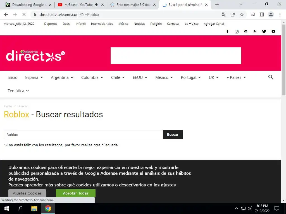Click the Roblox search input field
Image resolution: width=286 pixels, height=214 pixels.
tap(83, 135)
